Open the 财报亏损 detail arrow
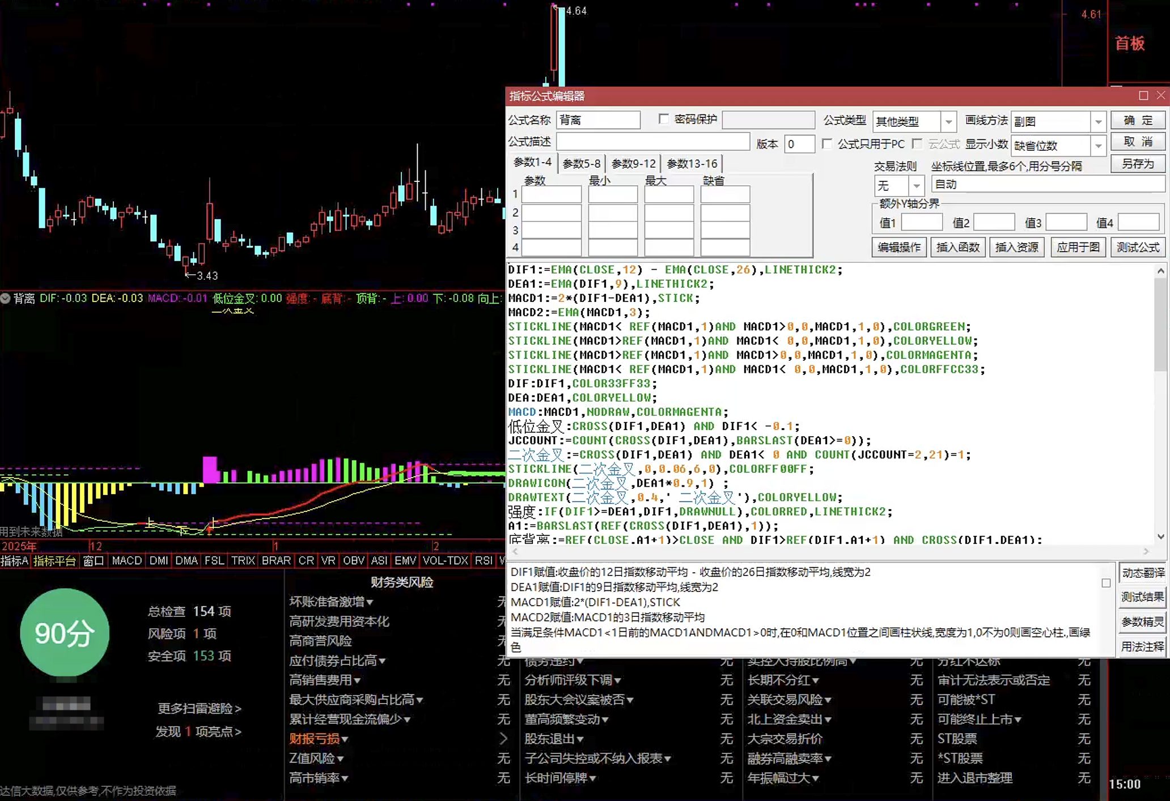 [x=503, y=739]
